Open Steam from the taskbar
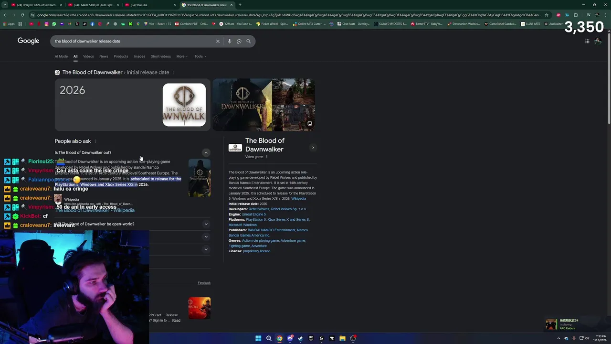The height and width of the screenshot is (344, 611). [x=300, y=338]
